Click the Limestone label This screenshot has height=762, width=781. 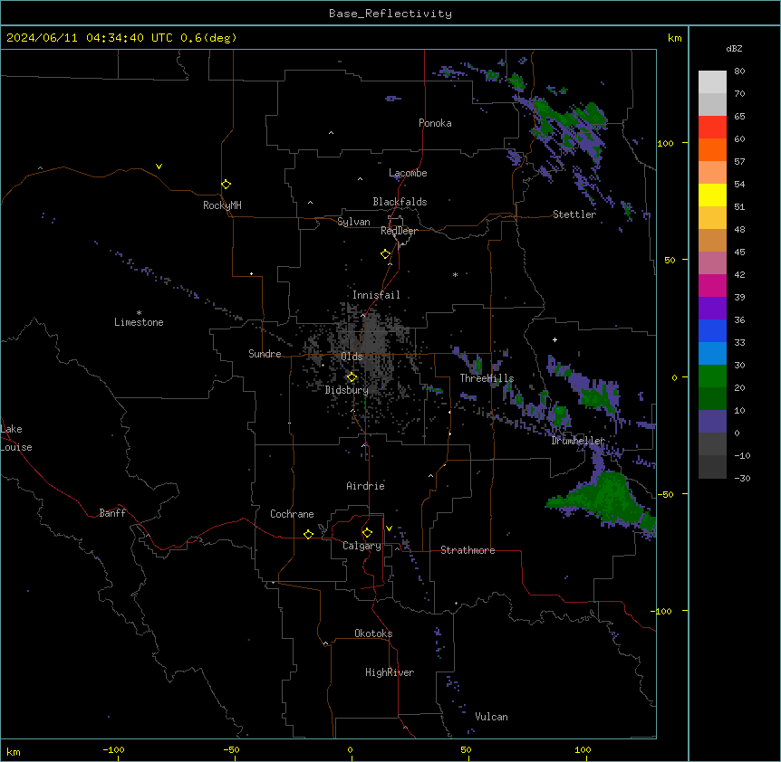[x=139, y=322]
